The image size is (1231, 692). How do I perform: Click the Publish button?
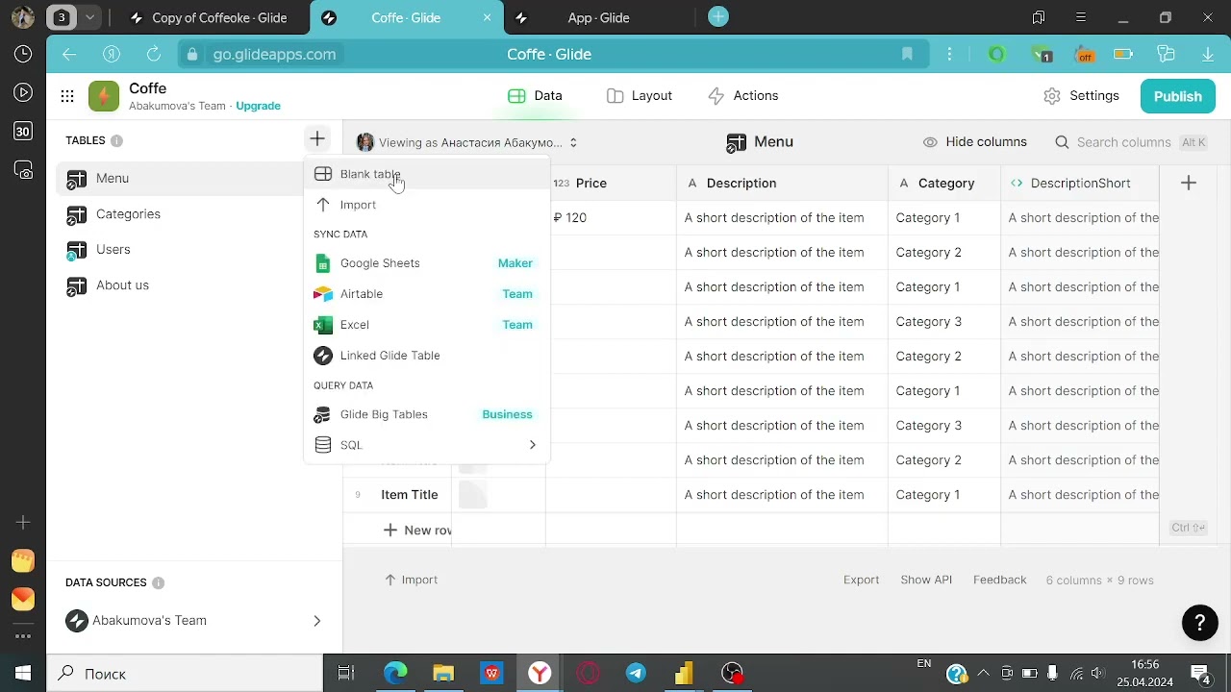1178,96
